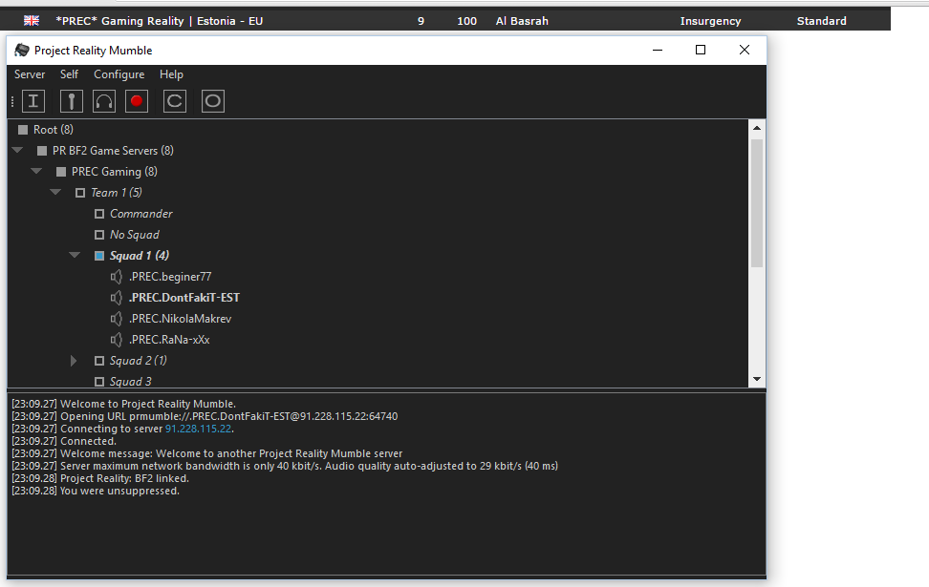Click channel tree scrollbar up arrow
The width and height of the screenshot is (929, 587).
click(757, 128)
